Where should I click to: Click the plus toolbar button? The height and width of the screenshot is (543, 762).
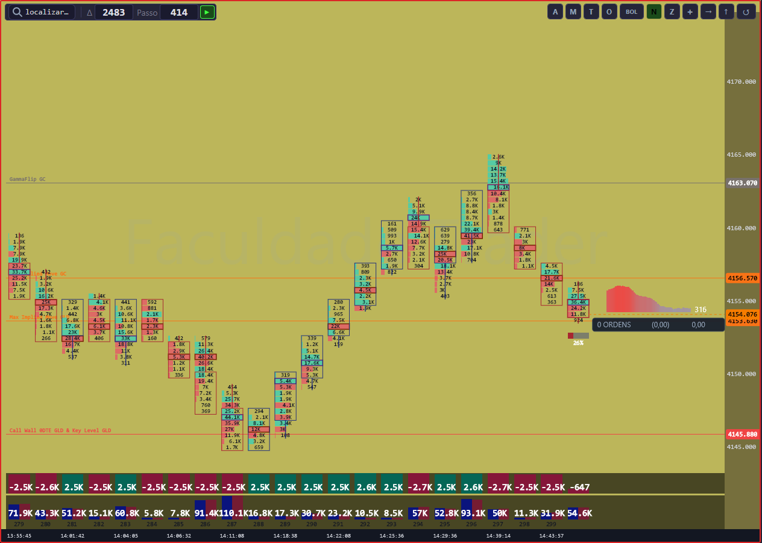click(x=690, y=11)
